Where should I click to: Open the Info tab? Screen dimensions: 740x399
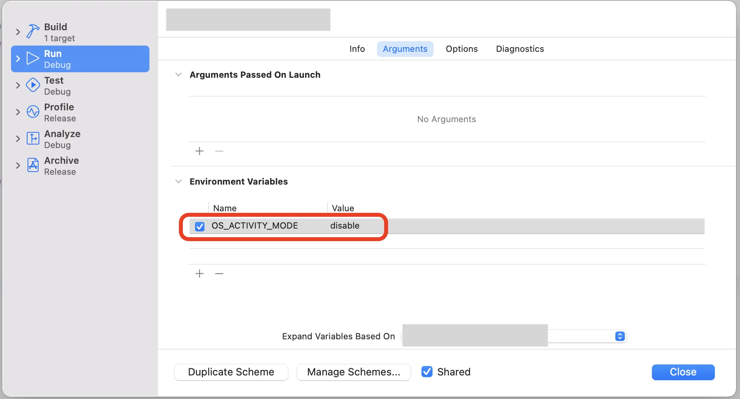pos(357,49)
